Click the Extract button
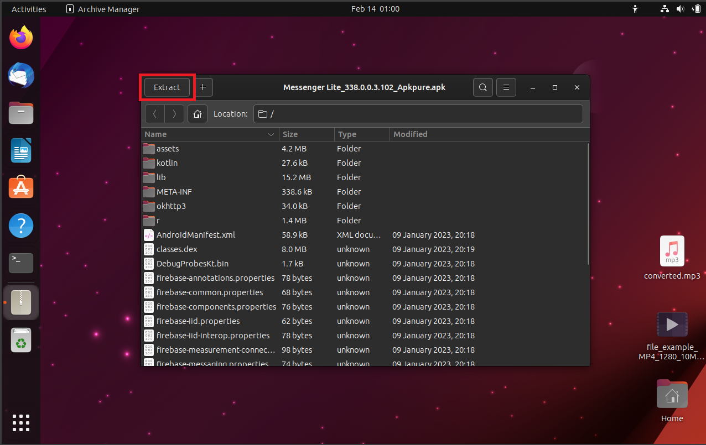 click(166, 87)
